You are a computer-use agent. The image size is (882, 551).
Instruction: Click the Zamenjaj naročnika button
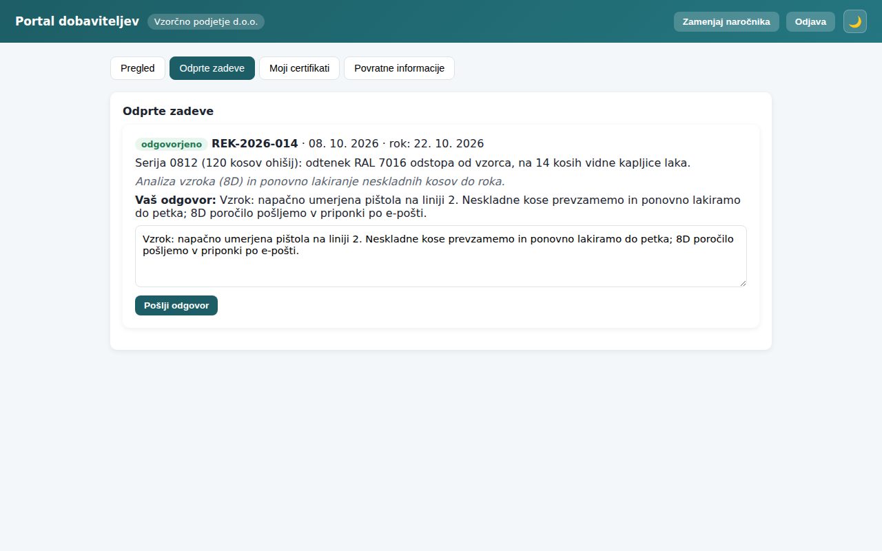coord(726,21)
